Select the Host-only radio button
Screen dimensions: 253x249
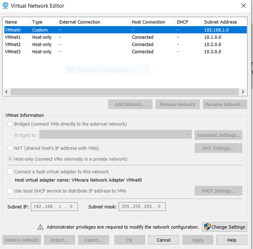point(10,159)
